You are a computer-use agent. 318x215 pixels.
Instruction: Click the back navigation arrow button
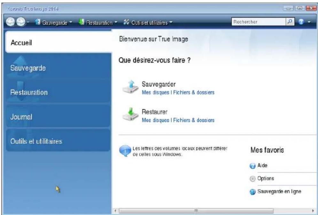pos(10,22)
